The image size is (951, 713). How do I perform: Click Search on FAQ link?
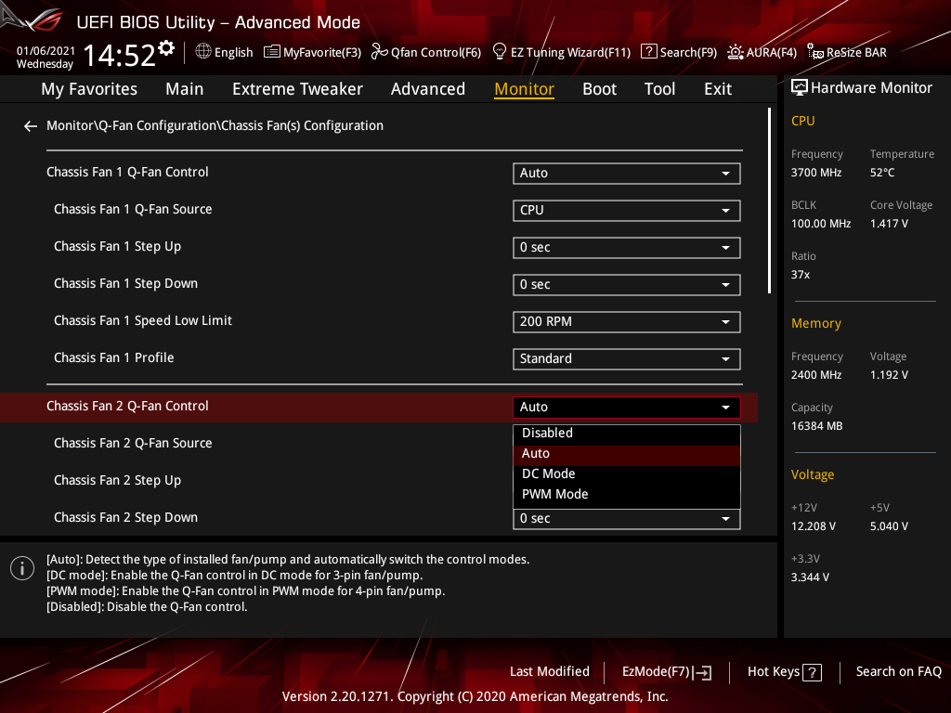point(898,672)
